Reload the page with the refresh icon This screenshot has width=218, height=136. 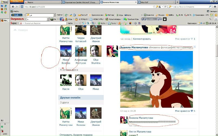(x=165, y=7)
